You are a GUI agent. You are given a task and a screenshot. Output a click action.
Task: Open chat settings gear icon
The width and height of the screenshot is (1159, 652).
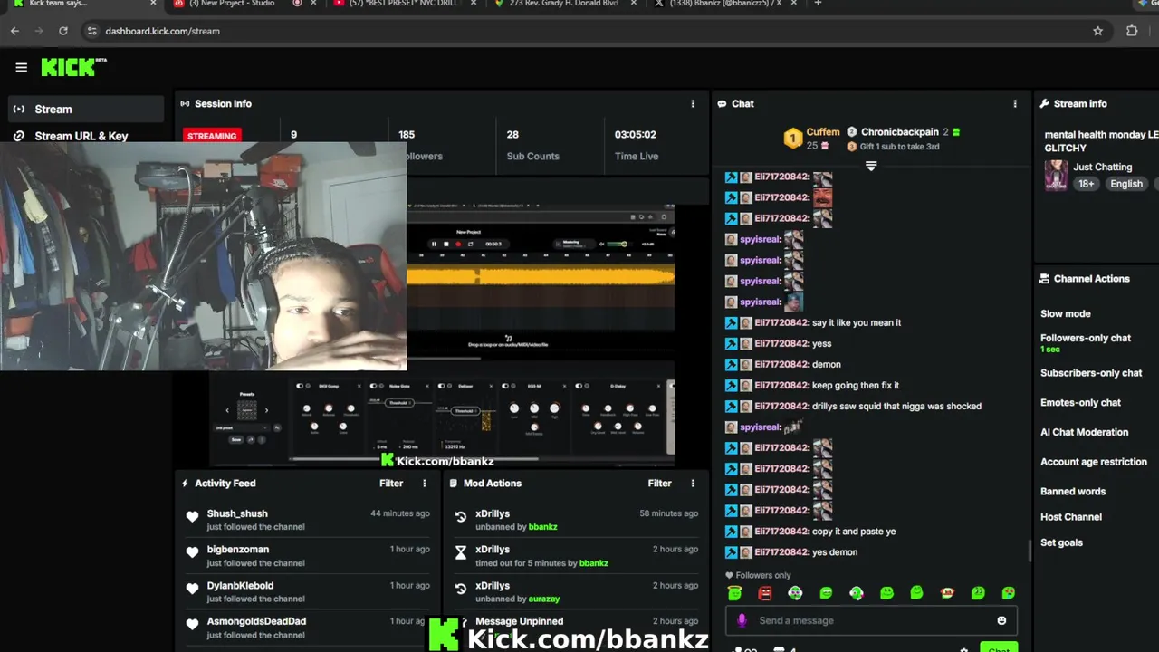(x=963, y=649)
